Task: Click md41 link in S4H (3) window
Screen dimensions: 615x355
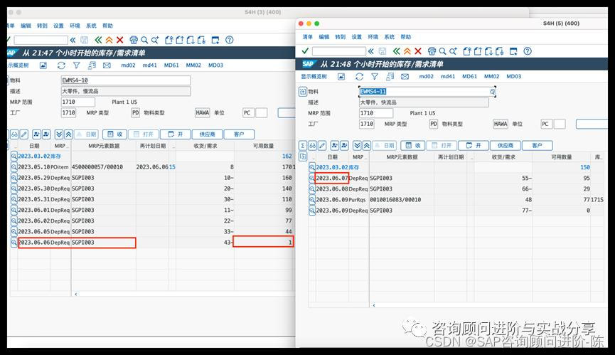Action: coord(149,65)
